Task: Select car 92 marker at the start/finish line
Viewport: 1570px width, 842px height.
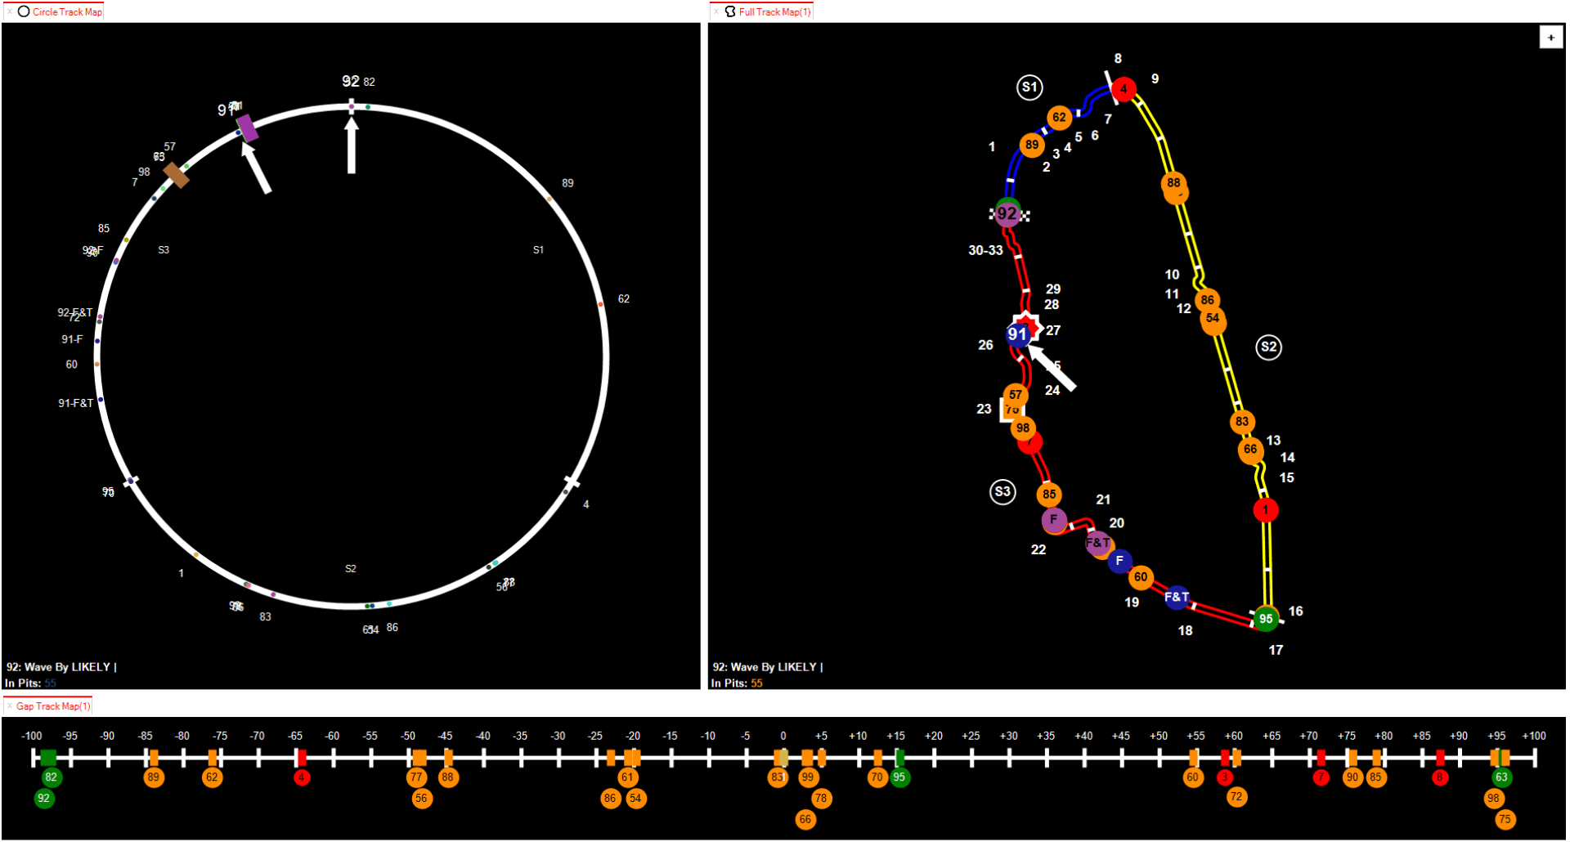Action: [1007, 214]
